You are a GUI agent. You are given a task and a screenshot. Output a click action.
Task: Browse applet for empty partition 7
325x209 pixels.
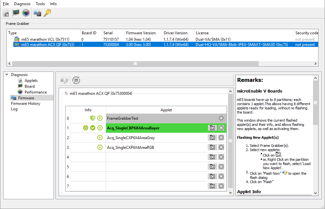[x=212, y=186]
